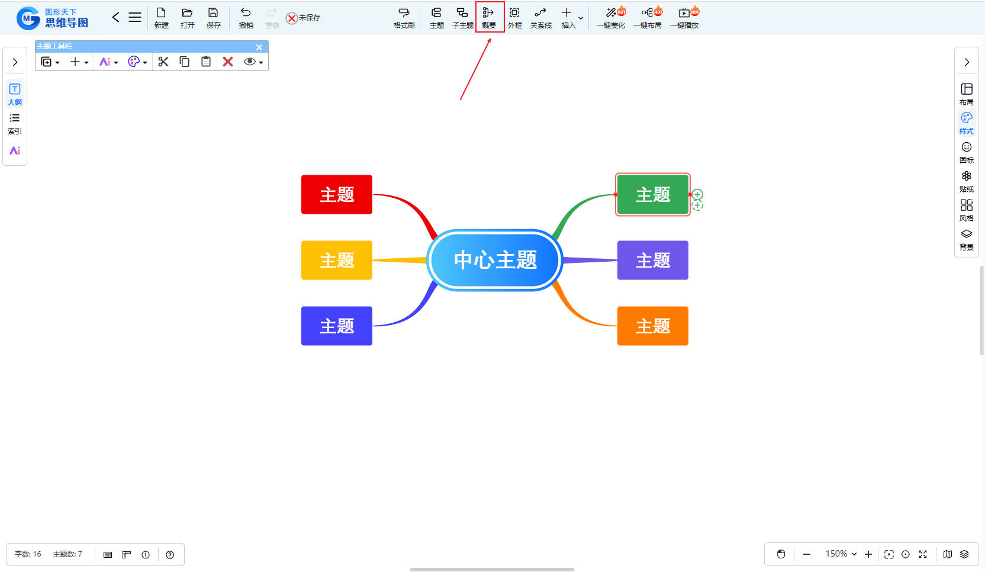The height and width of the screenshot is (572, 985).
Task: Toggle fullscreen mode in bottom bar
Action: [x=922, y=554]
